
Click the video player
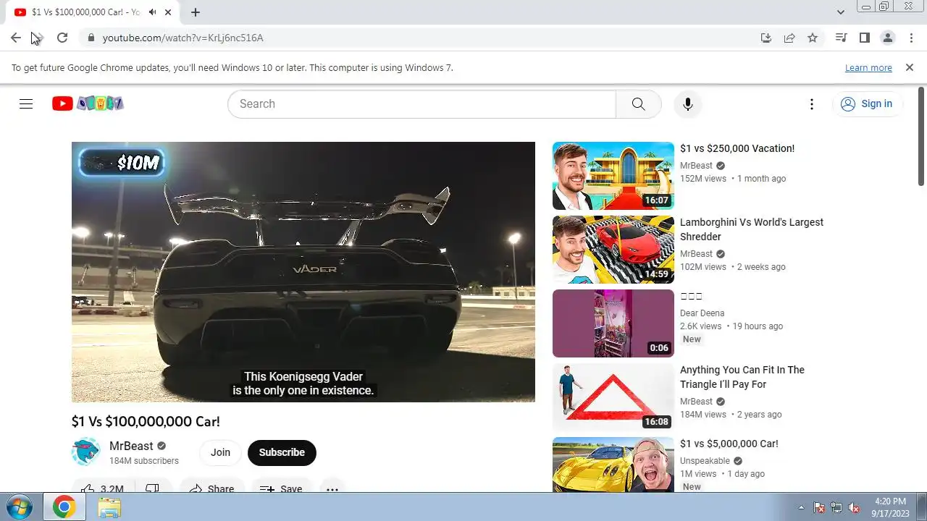303,272
